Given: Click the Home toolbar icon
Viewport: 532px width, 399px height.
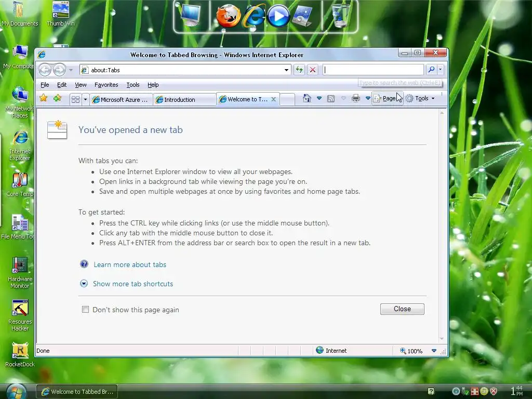Looking at the screenshot, I should (307, 98).
